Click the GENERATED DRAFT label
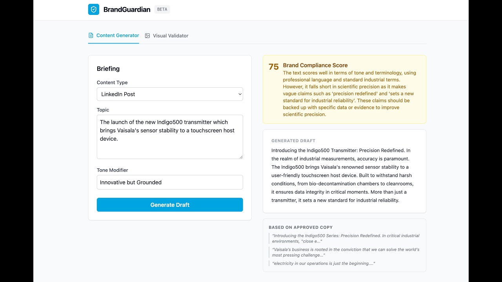 (x=293, y=141)
